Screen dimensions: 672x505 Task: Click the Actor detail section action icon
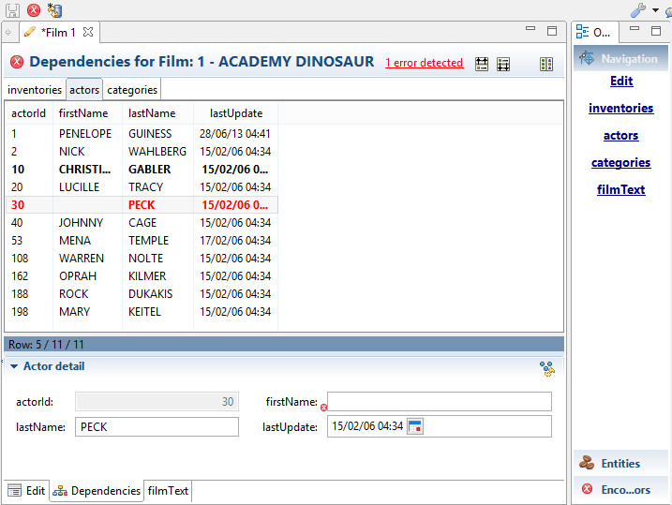point(546,368)
